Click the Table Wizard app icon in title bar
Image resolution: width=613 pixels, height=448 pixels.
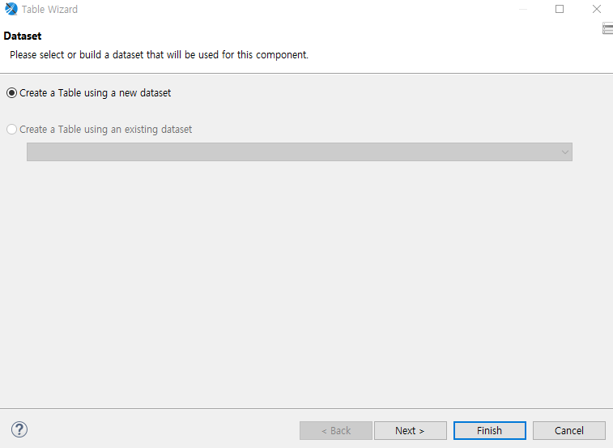pos(11,9)
